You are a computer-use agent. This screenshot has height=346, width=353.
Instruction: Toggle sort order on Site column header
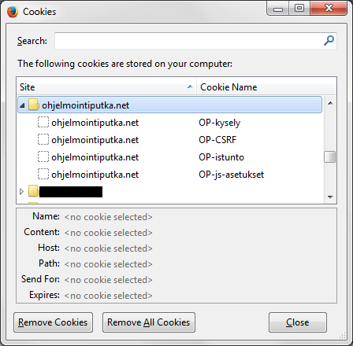point(106,87)
